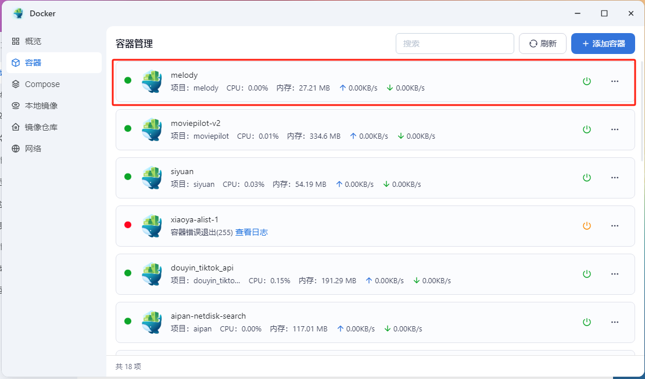Click the green status dot for douyin_tiktok_api
645x379 pixels.
pos(128,273)
